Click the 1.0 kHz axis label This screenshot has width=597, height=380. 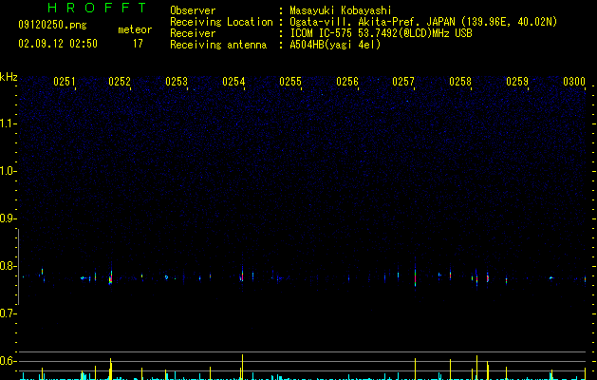point(9,171)
